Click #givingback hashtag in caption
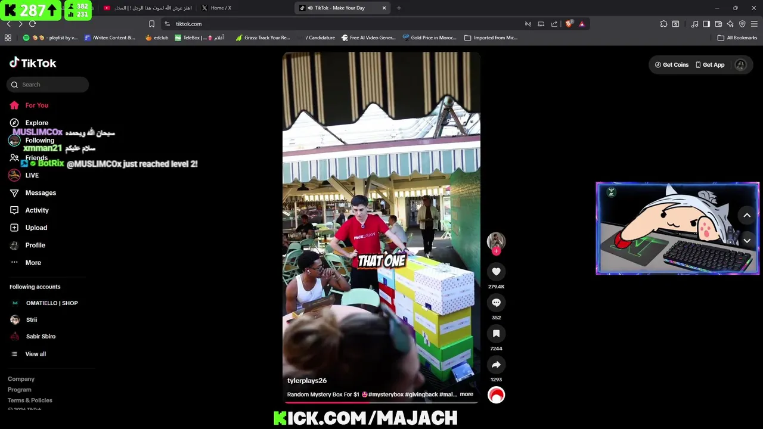 (423, 394)
